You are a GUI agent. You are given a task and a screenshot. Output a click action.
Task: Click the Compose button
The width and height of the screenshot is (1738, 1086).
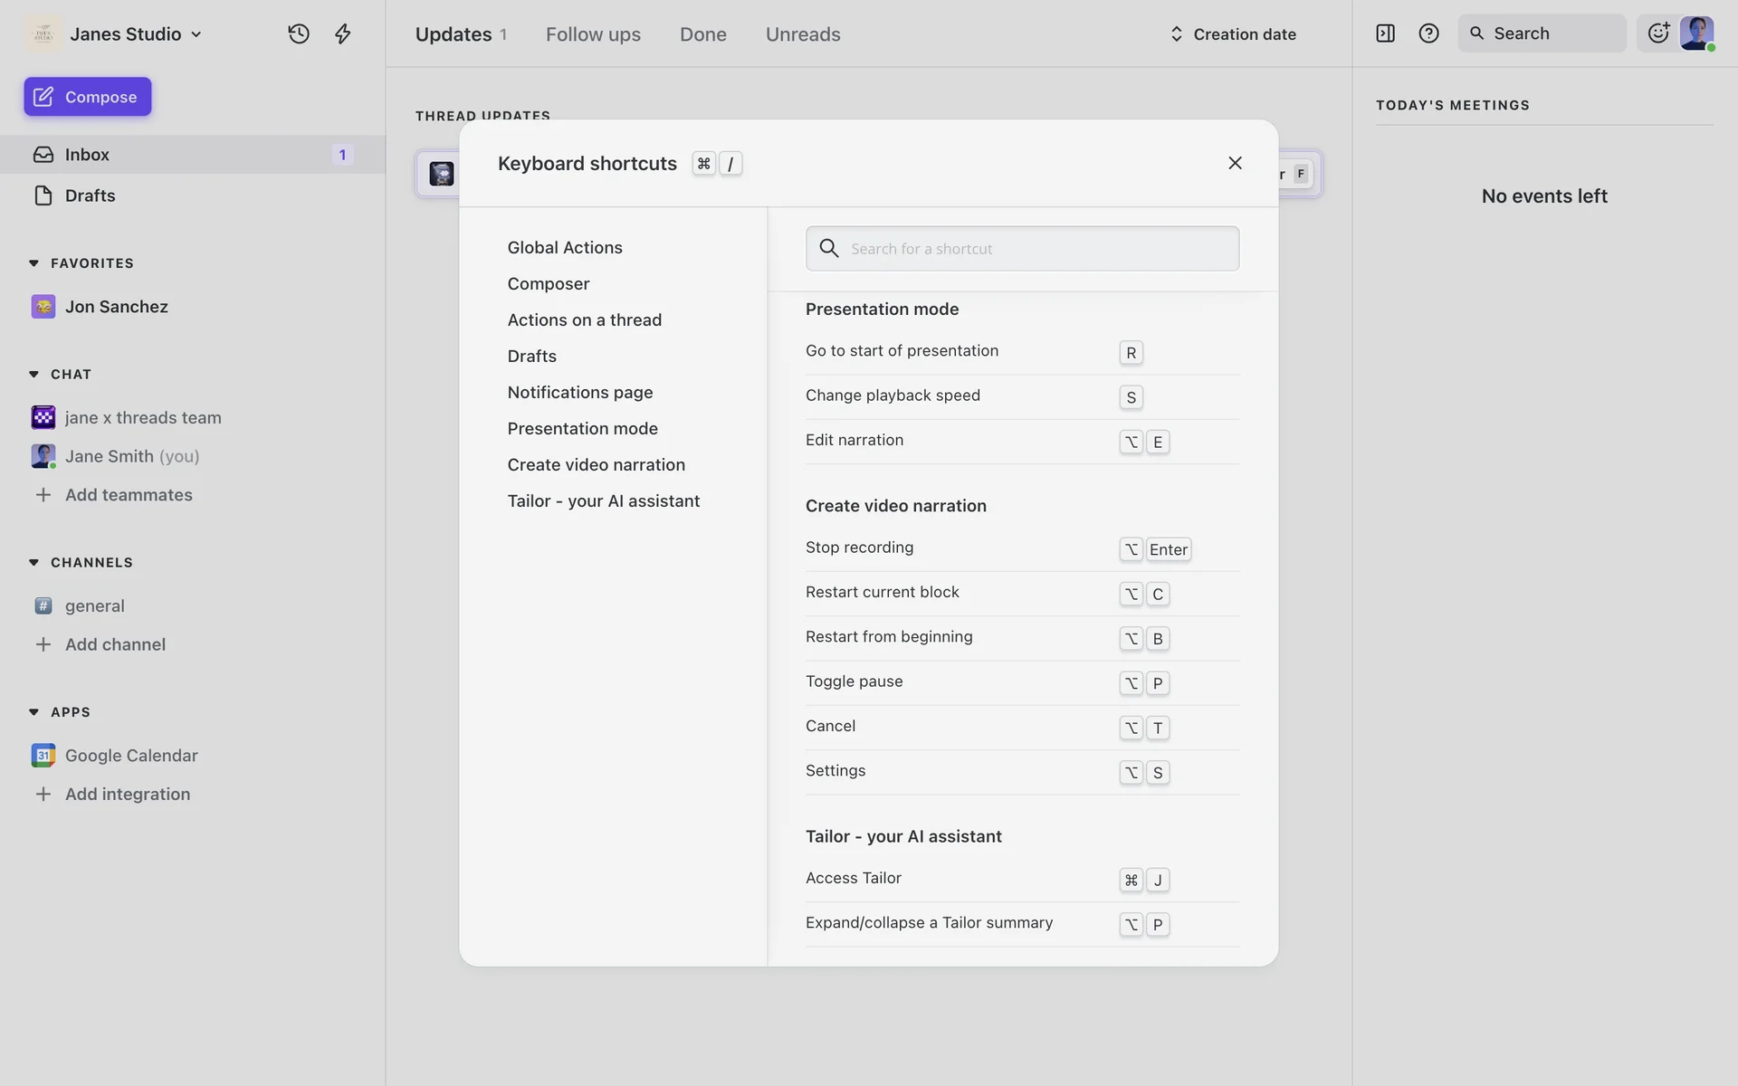click(x=88, y=97)
